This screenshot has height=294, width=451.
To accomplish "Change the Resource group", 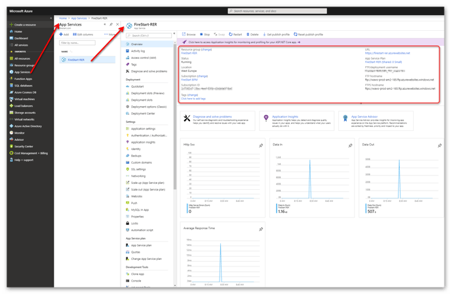I will (206, 49).
